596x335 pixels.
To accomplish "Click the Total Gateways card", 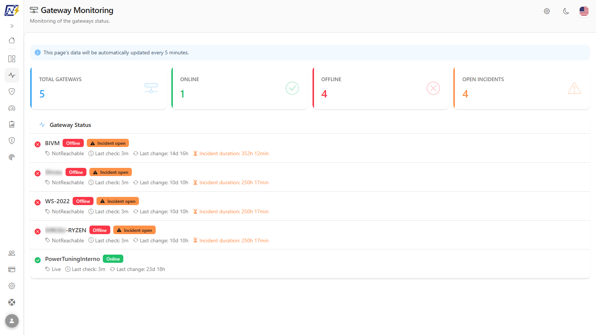I will pos(98,88).
